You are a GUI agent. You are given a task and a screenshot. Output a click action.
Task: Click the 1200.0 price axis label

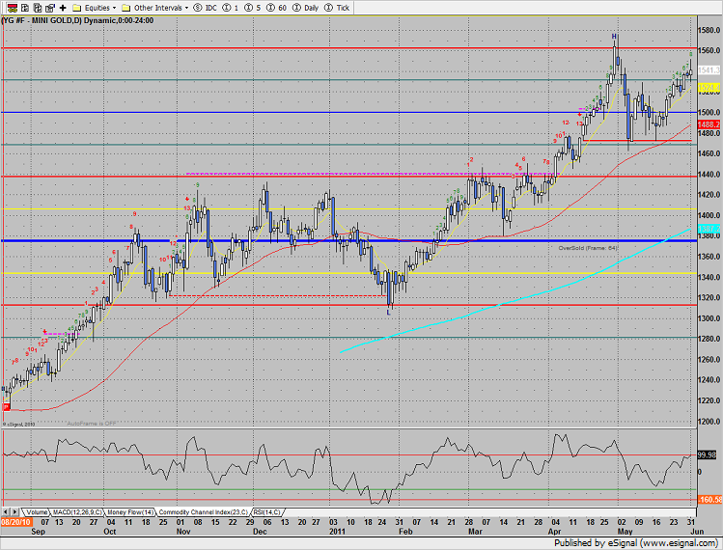pyautogui.click(x=709, y=422)
